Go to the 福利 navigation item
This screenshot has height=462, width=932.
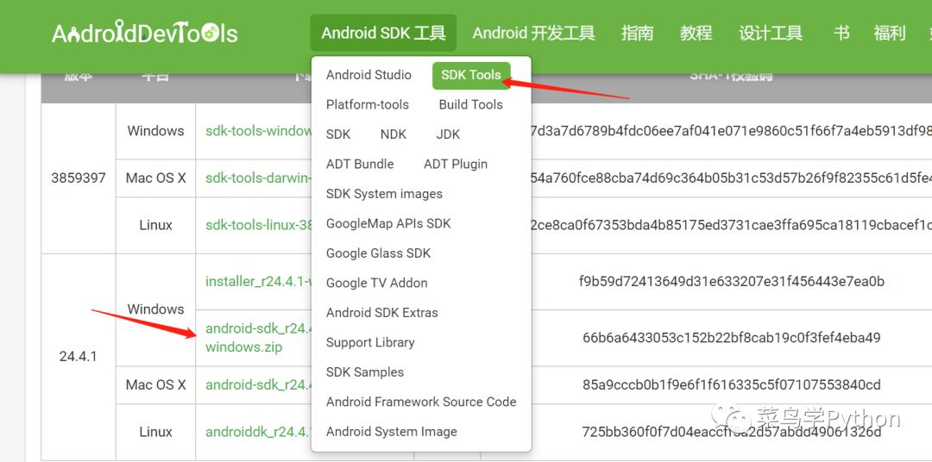coord(889,33)
